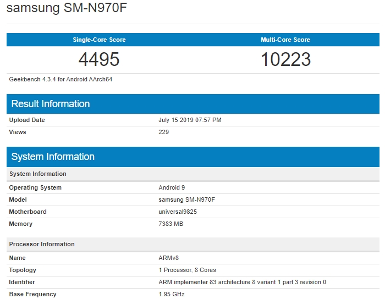This screenshot has width=385, height=299.
Task: Click the Android 9 value
Action: tap(172, 187)
